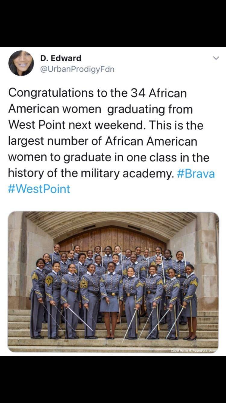Open the #Brava hashtag
The image size is (226, 403).
coord(196,174)
